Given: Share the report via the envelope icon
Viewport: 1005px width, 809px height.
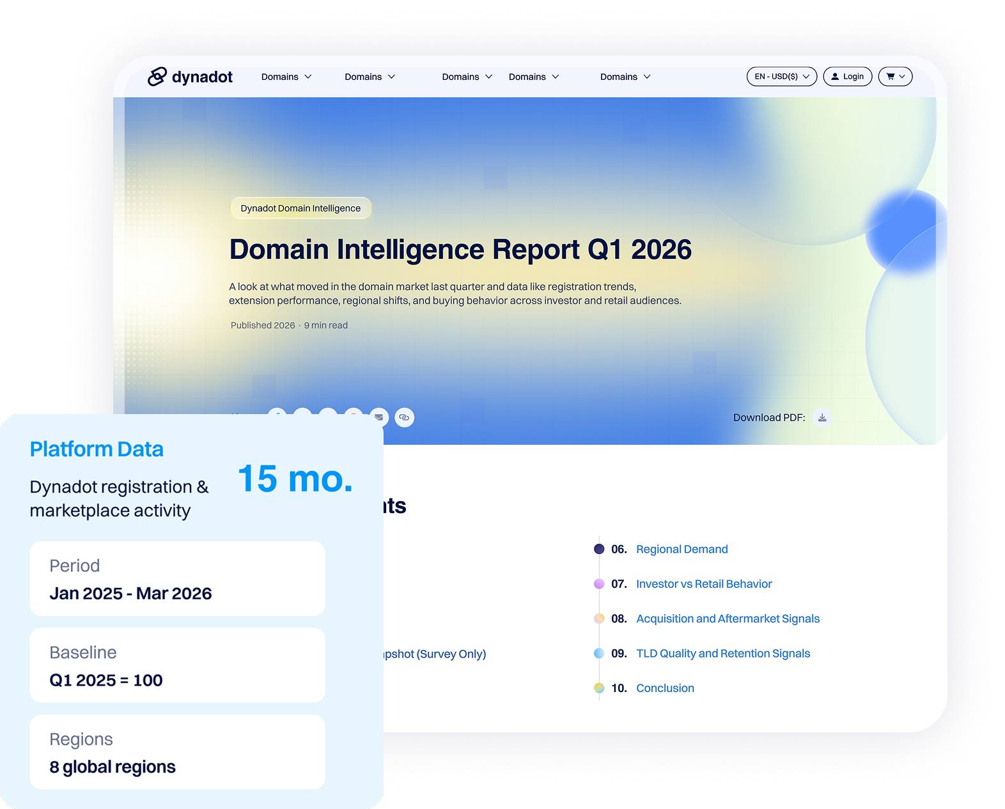Looking at the screenshot, I should (379, 417).
